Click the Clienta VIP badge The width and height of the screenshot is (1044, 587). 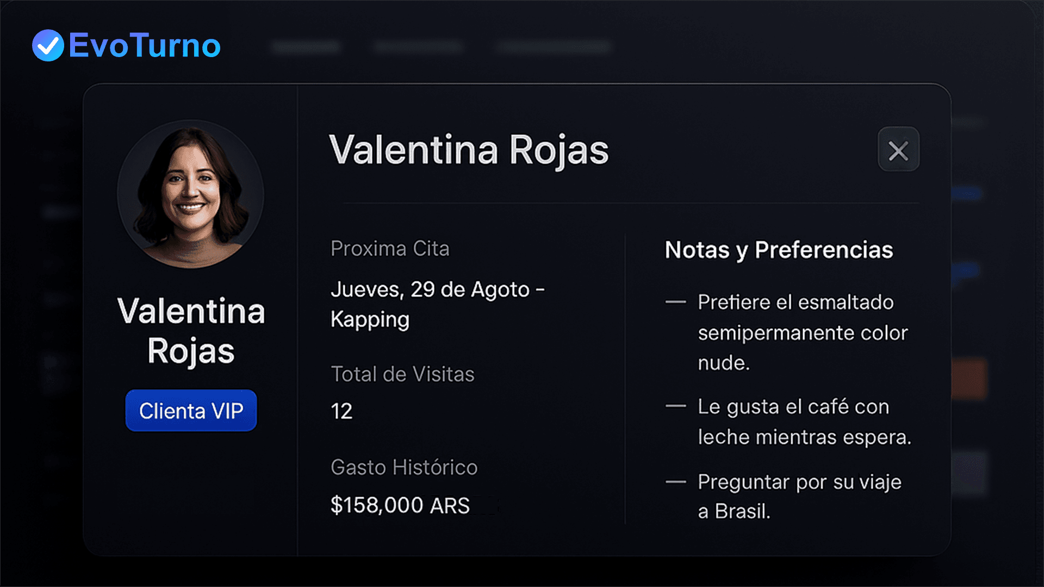pos(191,411)
